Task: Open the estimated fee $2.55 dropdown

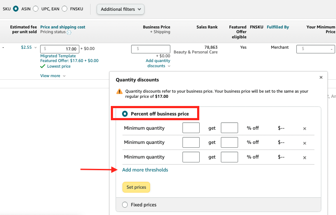Action: pyautogui.click(x=35, y=48)
